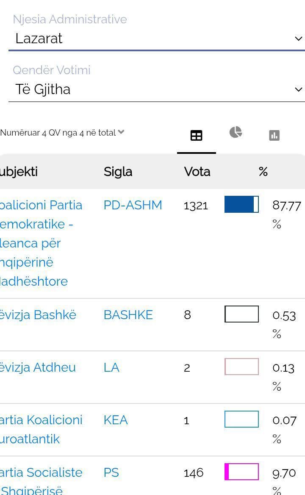
Task: Click the pink-outlined LA percentage bar
Action: [241, 367]
